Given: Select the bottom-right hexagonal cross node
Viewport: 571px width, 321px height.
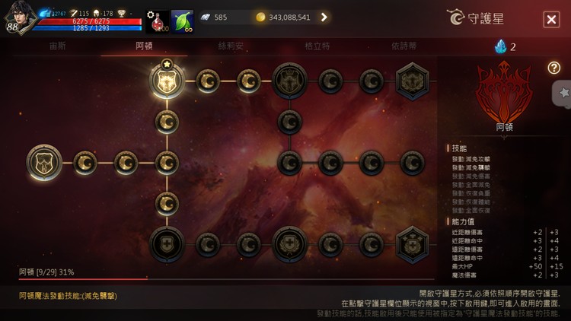Looking at the screenshot, I should [x=412, y=245].
